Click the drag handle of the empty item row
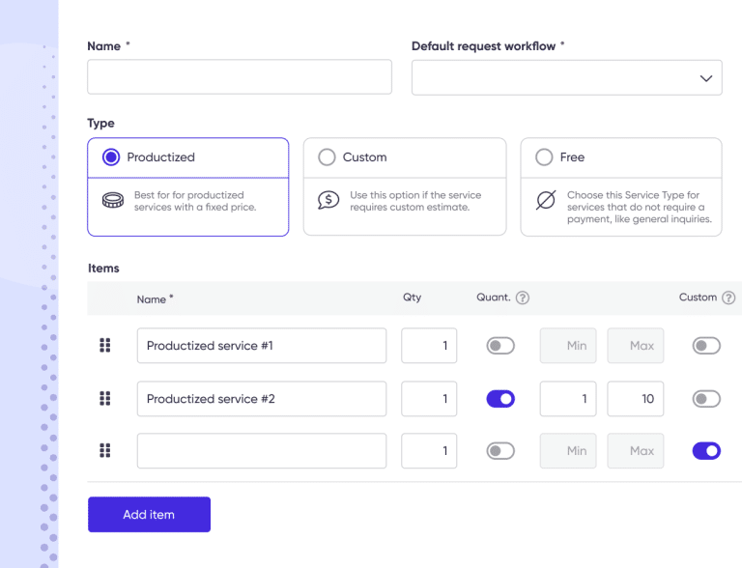Screen dimensions: 742x568 [105, 450]
